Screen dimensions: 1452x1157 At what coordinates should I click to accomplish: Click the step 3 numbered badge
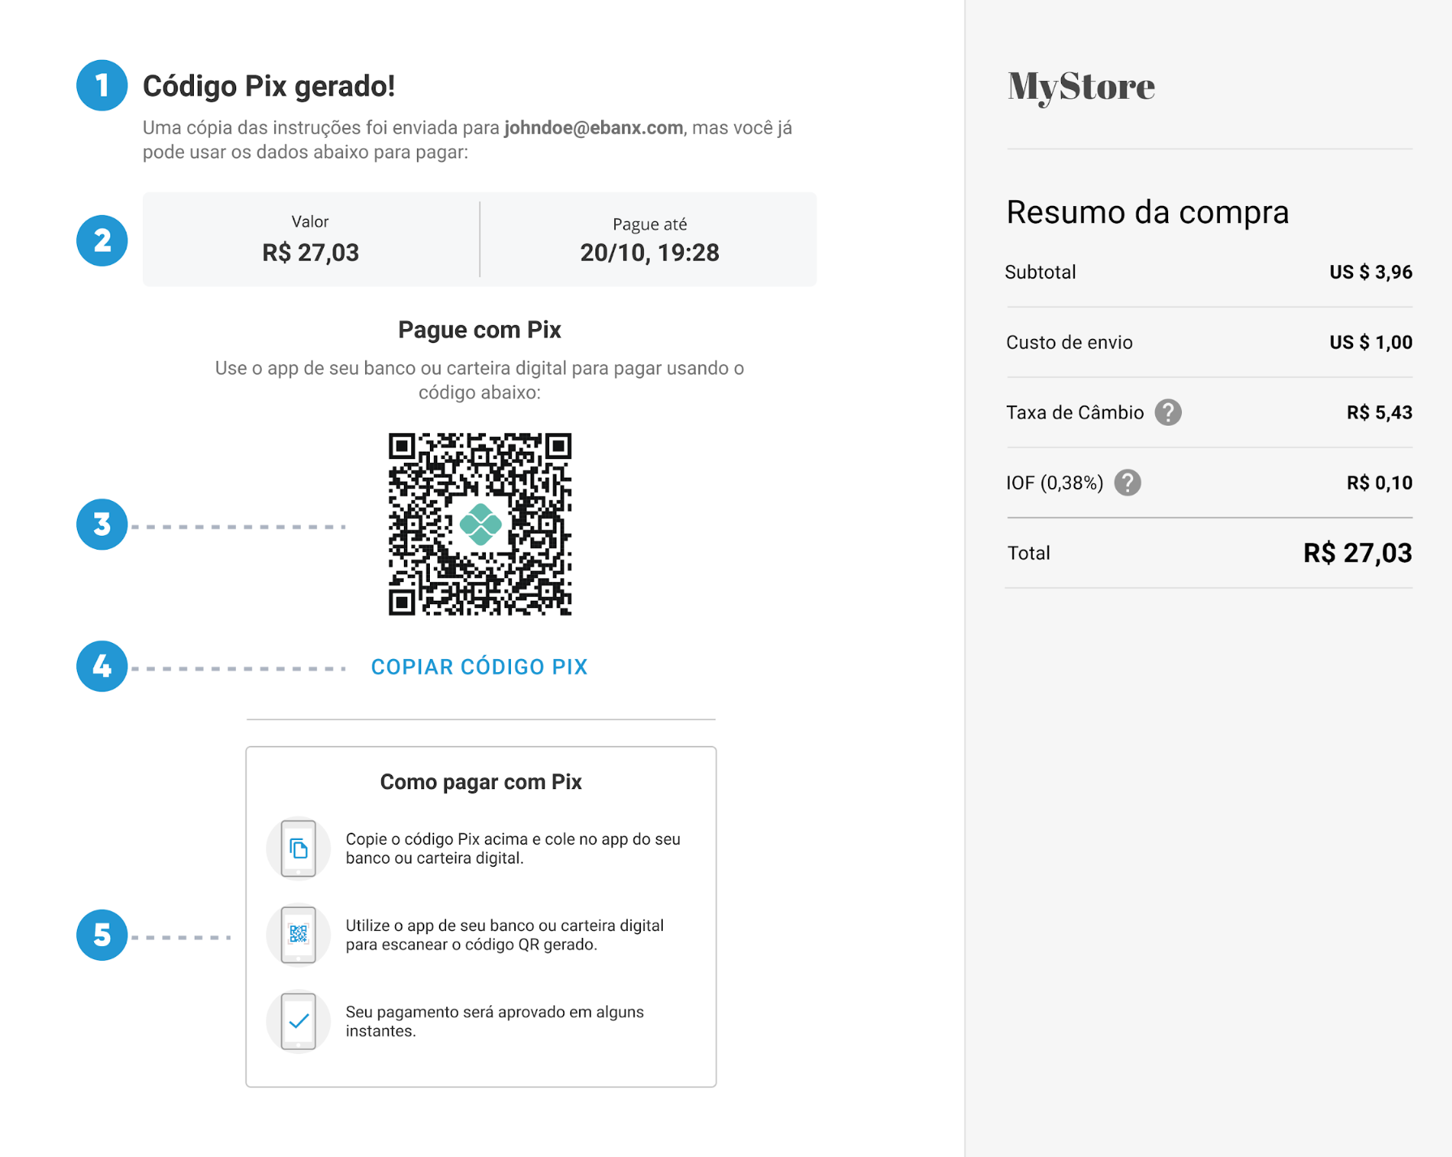click(101, 525)
